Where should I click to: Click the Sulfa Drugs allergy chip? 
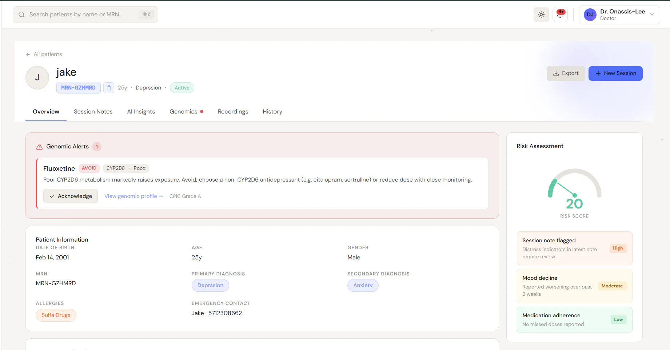coord(56,315)
